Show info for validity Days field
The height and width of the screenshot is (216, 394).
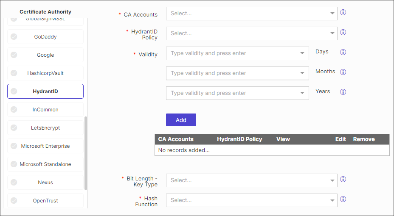[x=343, y=52]
